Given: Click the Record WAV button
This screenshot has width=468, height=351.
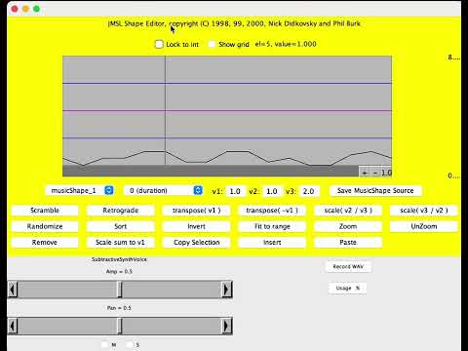Looking at the screenshot, I should coord(348,267).
